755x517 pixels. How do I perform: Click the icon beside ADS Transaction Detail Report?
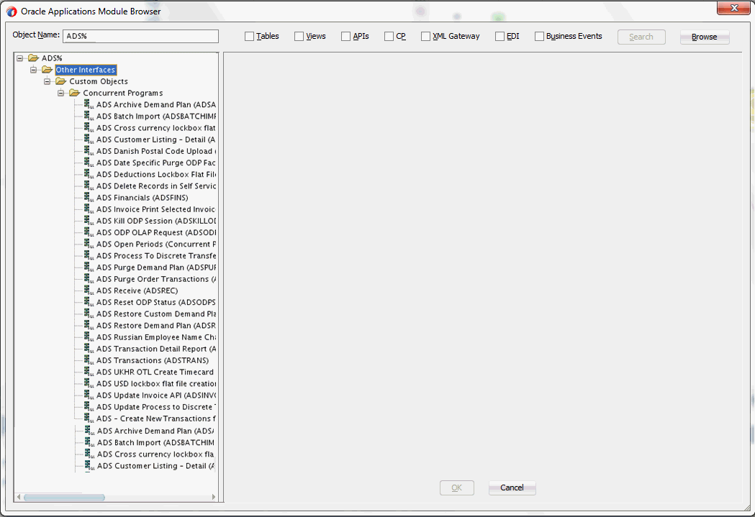(89, 349)
